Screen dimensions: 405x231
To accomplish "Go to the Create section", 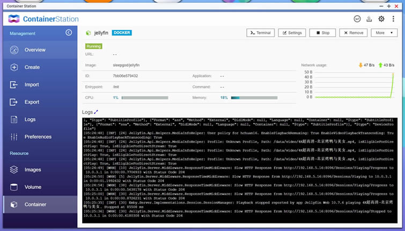I will click(40, 67).
